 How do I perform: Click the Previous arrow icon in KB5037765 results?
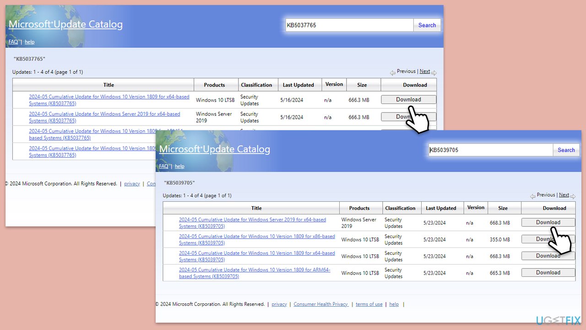393,73
